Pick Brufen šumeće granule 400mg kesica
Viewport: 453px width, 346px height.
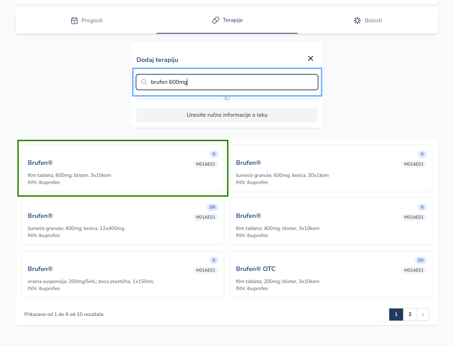point(123,222)
